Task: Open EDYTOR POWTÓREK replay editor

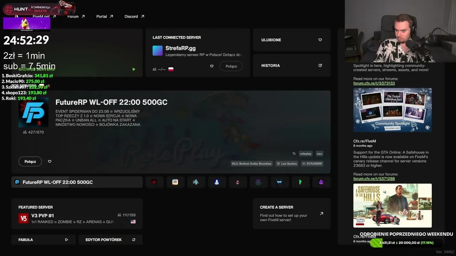Action: (110, 240)
